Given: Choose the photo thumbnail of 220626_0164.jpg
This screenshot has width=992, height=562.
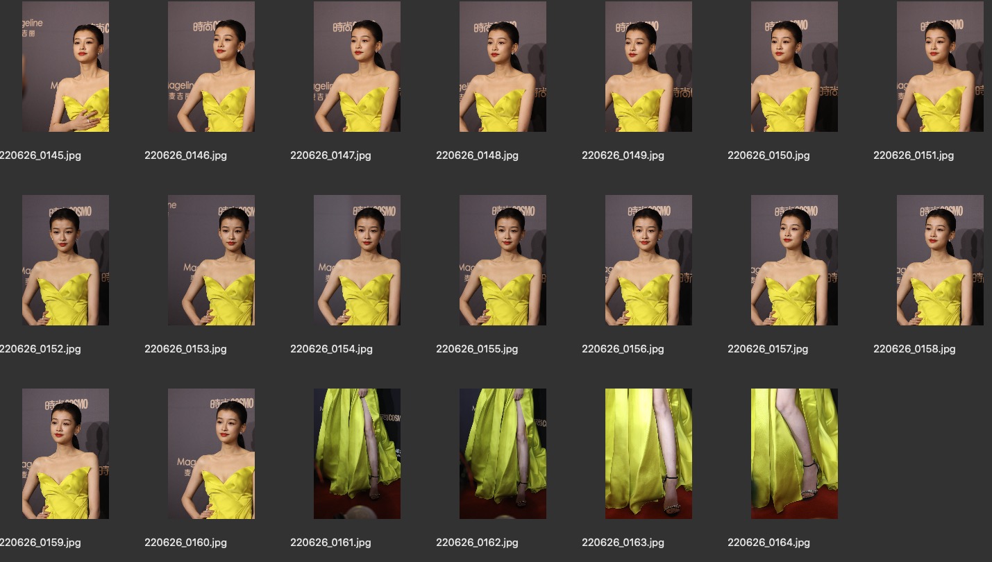Looking at the screenshot, I should [794, 454].
